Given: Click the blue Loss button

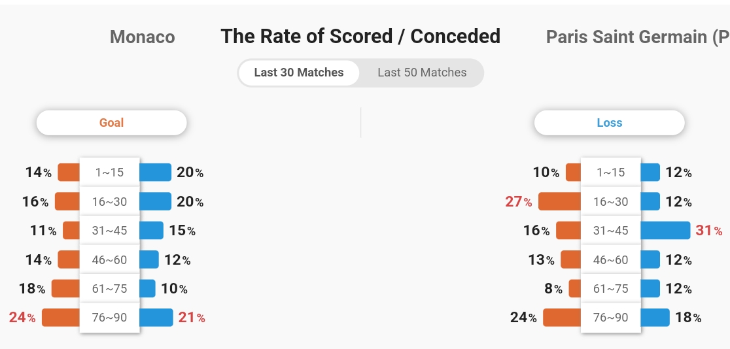Looking at the screenshot, I should [x=610, y=123].
